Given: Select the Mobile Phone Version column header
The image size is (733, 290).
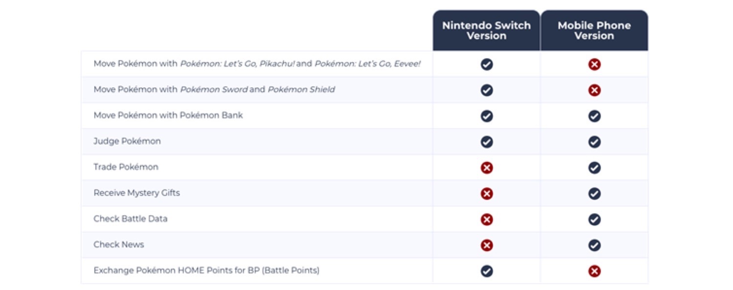Looking at the screenshot, I should (594, 31).
